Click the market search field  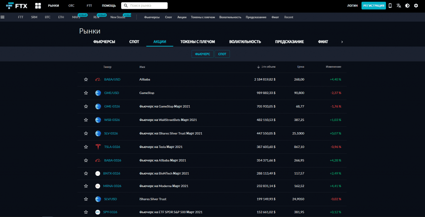pyautogui.click(x=144, y=6)
